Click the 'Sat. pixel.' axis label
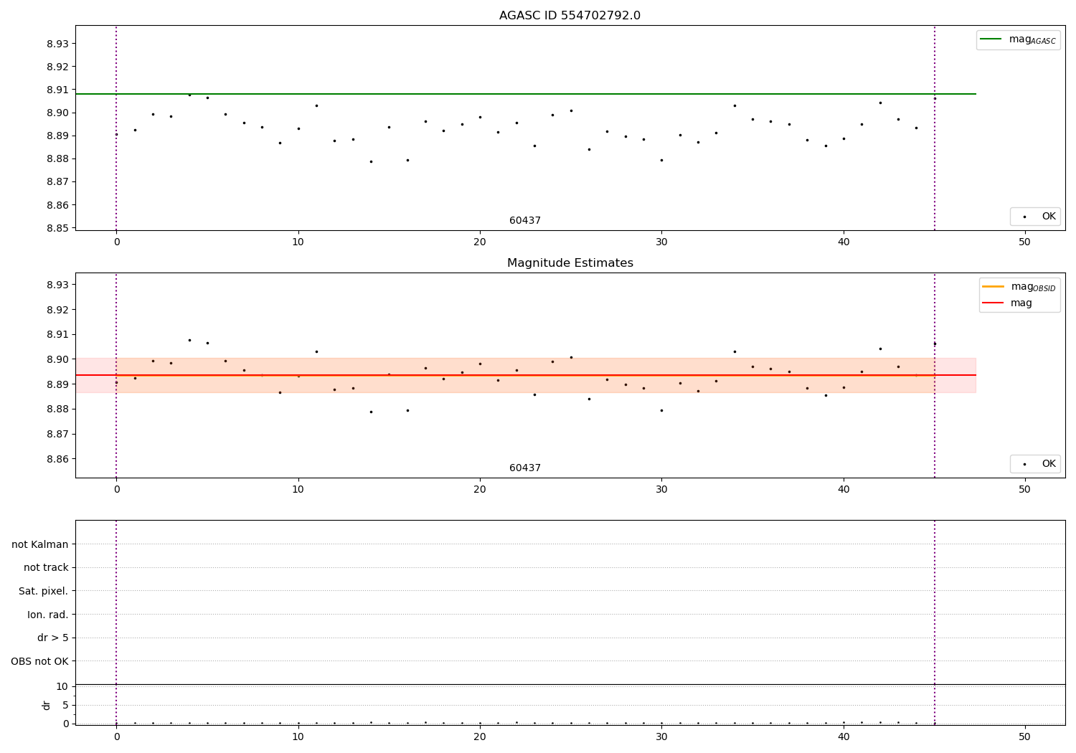1076x753 pixels. pos(44,591)
